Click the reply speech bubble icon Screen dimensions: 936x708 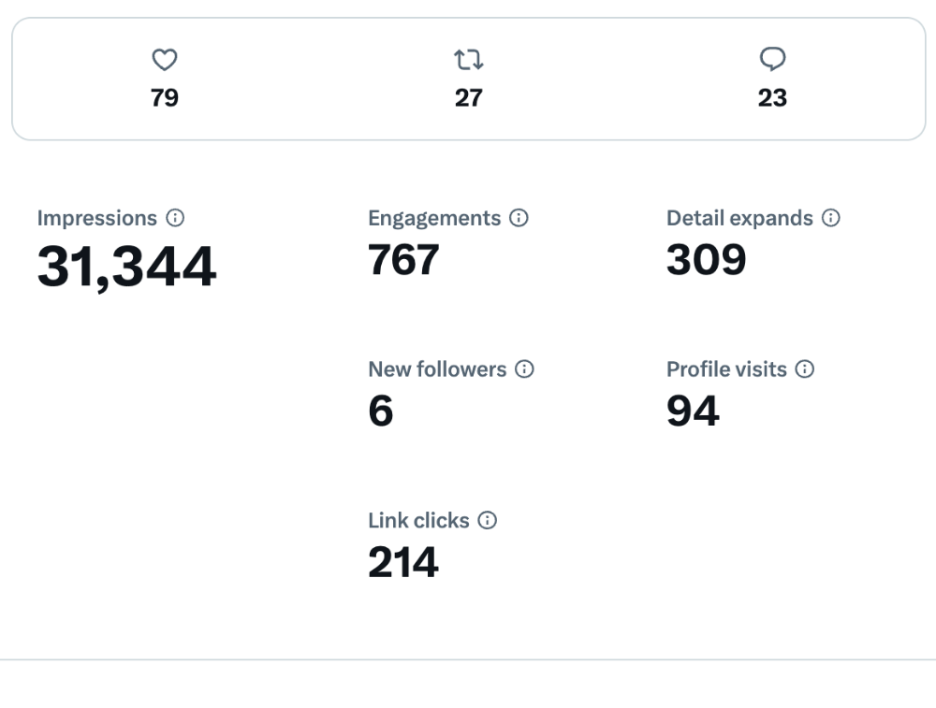pyautogui.click(x=772, y=61)
